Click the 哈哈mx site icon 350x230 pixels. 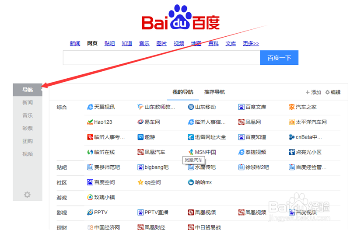pyautogui.click(x=191, y=182)
